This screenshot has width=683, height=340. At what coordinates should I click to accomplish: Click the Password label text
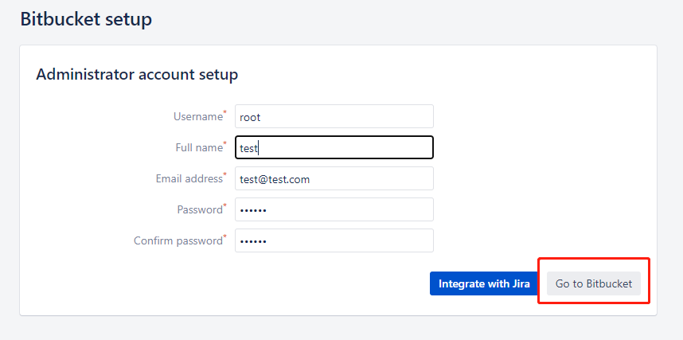tap(201, 209)
